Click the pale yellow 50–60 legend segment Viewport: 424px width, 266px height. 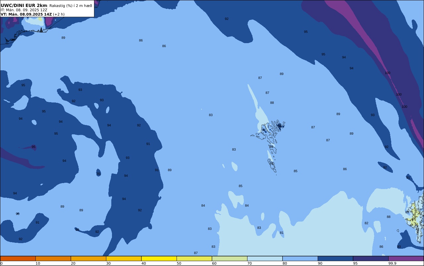pos(194,258)
